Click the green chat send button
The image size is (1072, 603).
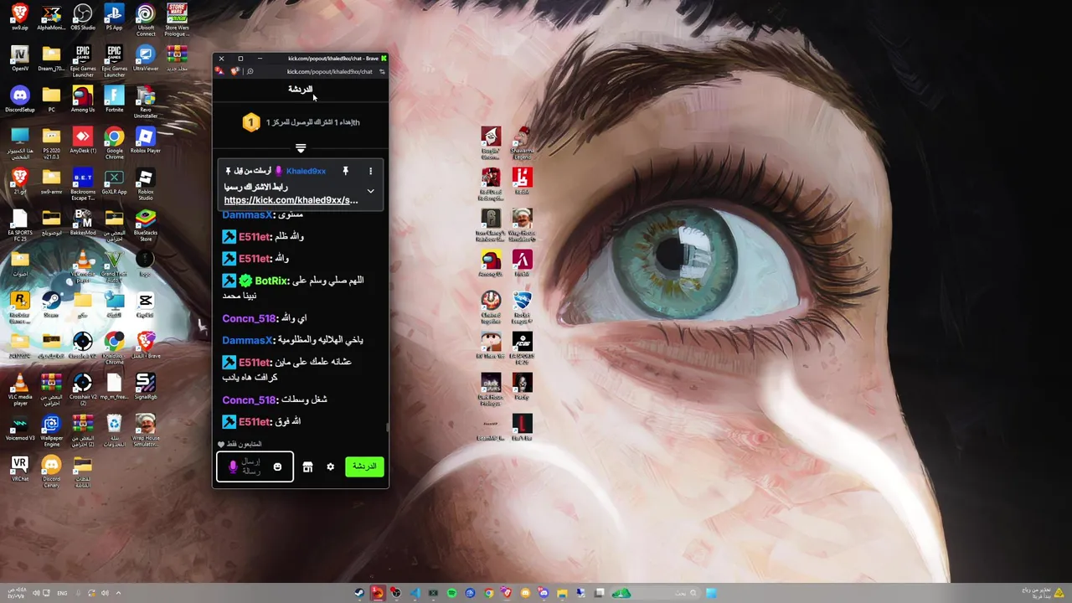[x=364, y=466]
